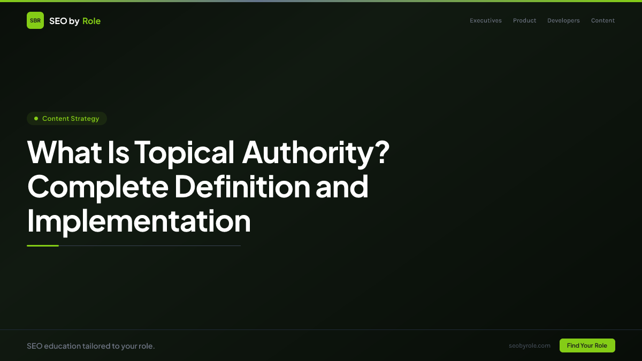Select the dark footer bar area

coord(321,345)
